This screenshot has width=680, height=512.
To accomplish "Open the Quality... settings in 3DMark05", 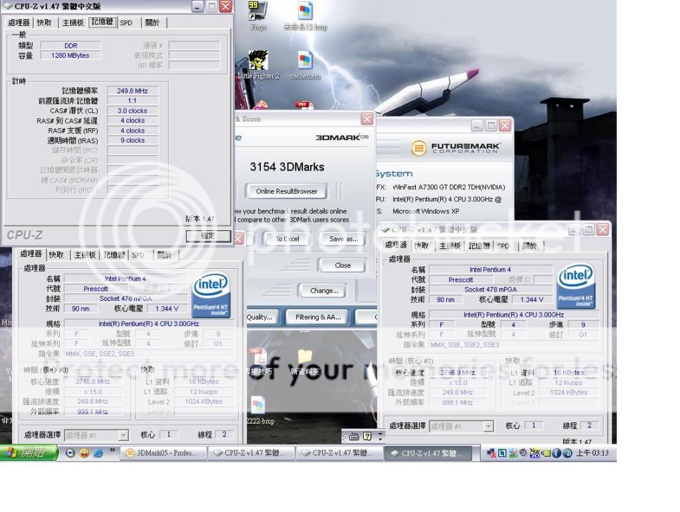I will 261,317.
